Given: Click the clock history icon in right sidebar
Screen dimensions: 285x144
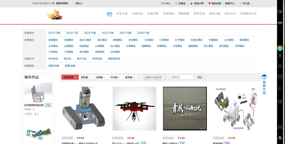Looking at the screenshot, I should 280,101.
